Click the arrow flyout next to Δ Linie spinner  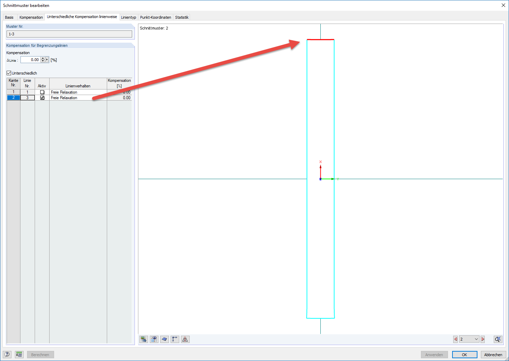pyautogui.click(x=47, y=60)
